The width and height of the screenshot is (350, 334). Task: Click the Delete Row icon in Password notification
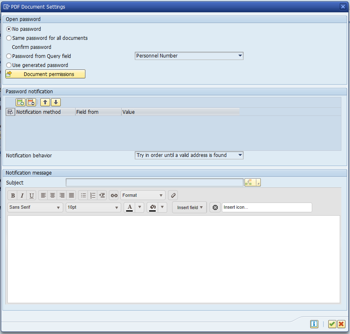tap(31, 102)
